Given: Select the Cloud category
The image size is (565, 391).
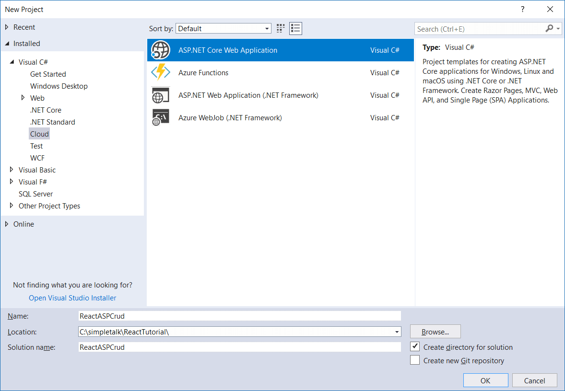Looking at the screenshot, I should click(39, 134).
